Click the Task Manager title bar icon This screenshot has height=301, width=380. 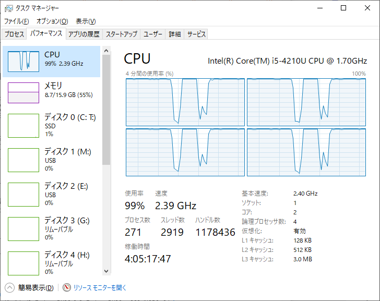[9, 8]
